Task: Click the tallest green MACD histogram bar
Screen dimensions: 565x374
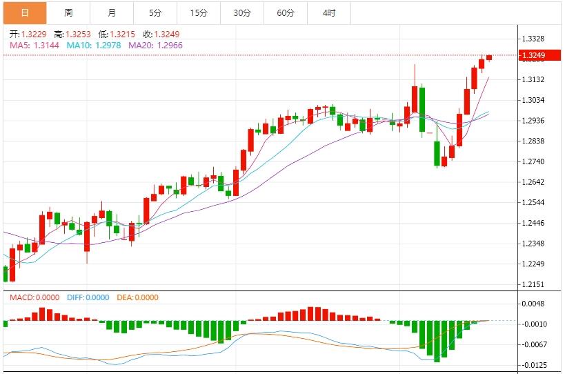Action: click(x=437, y=341)
